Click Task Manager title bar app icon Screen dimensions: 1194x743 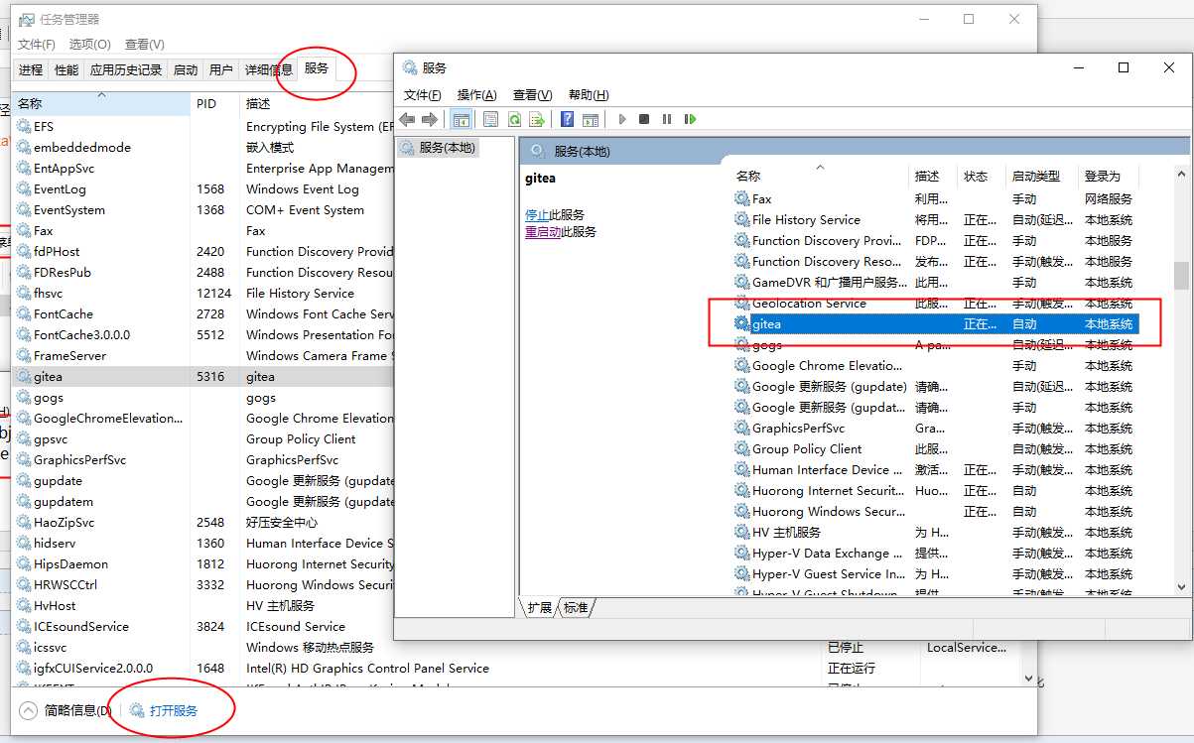point(27,20)
